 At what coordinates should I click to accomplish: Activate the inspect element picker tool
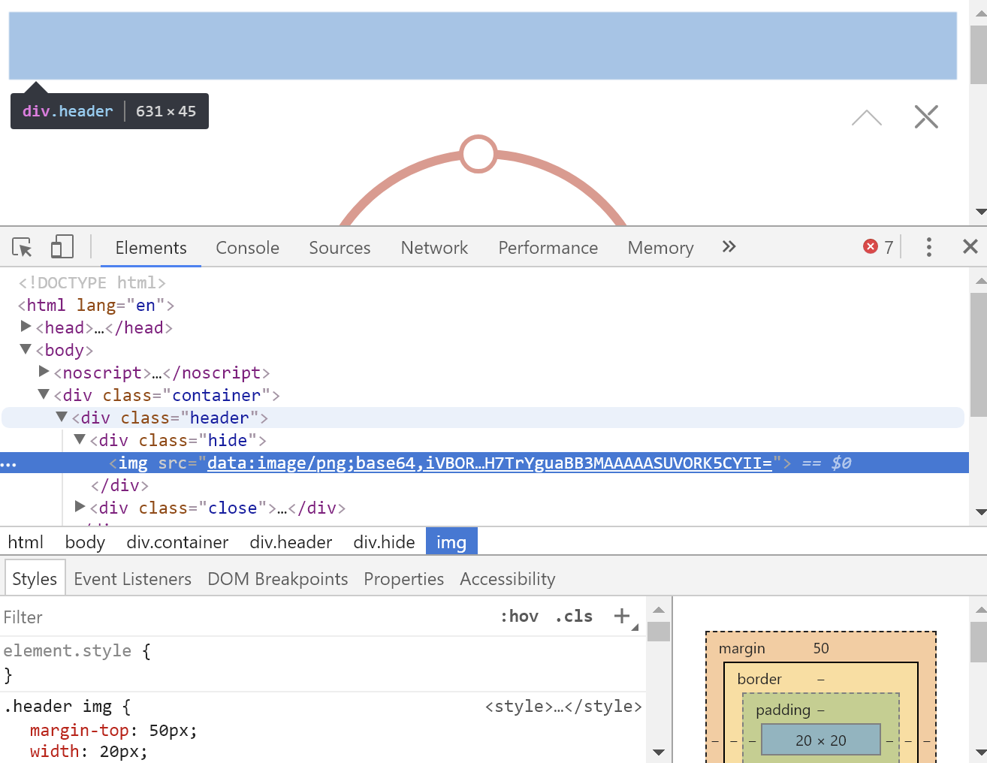tap(22, 246)
